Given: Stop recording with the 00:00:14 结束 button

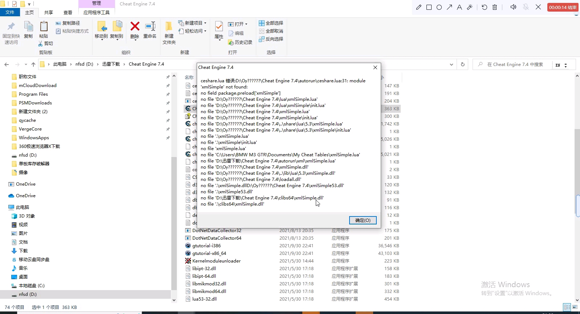Looking at the screenshot, I should coord(563,7).
